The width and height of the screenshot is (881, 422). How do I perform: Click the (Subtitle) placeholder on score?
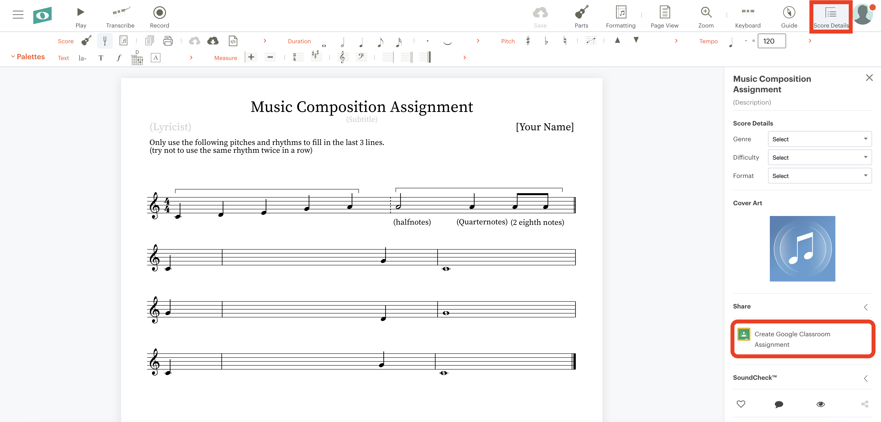click(x=362, y=119)
